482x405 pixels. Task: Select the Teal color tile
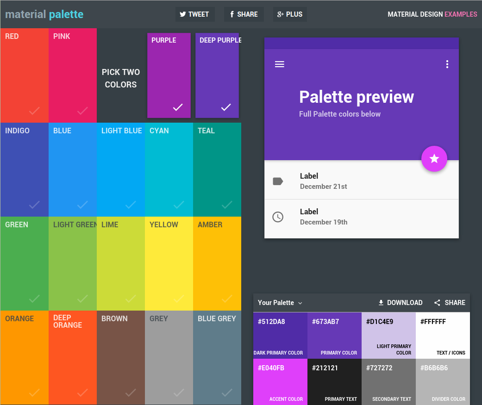pos(217,169)
